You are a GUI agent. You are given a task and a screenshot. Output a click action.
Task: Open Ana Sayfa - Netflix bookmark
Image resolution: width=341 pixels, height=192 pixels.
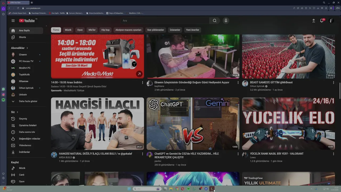pyautogui.click(x=57, y=13)
